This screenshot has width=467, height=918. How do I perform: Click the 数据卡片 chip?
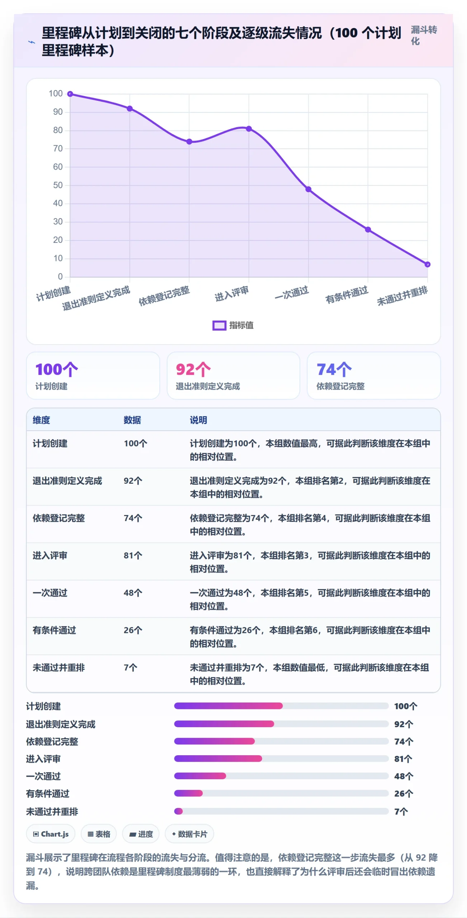point(189,834)
